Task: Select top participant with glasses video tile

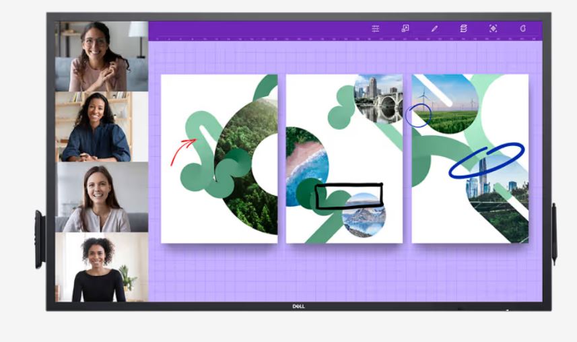Action: [101, 57]
